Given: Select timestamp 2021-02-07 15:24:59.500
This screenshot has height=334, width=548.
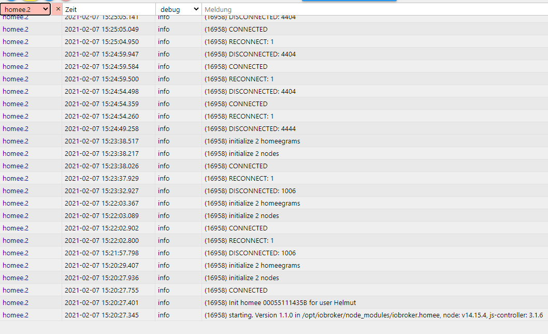Looking at the screenshot, I should tap(102, 79).
